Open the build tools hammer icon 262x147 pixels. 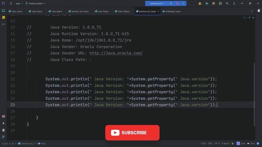pos(214,3)
